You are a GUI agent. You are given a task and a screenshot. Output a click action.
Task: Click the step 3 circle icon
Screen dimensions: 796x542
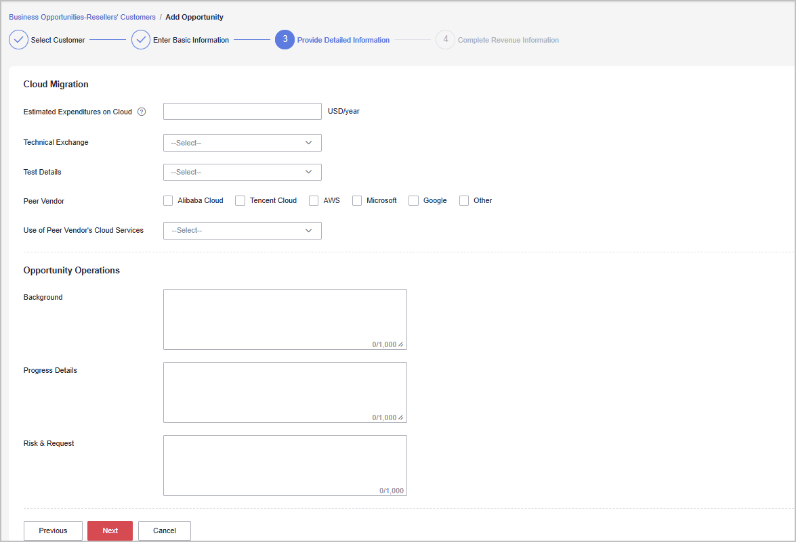pos(285,40)
